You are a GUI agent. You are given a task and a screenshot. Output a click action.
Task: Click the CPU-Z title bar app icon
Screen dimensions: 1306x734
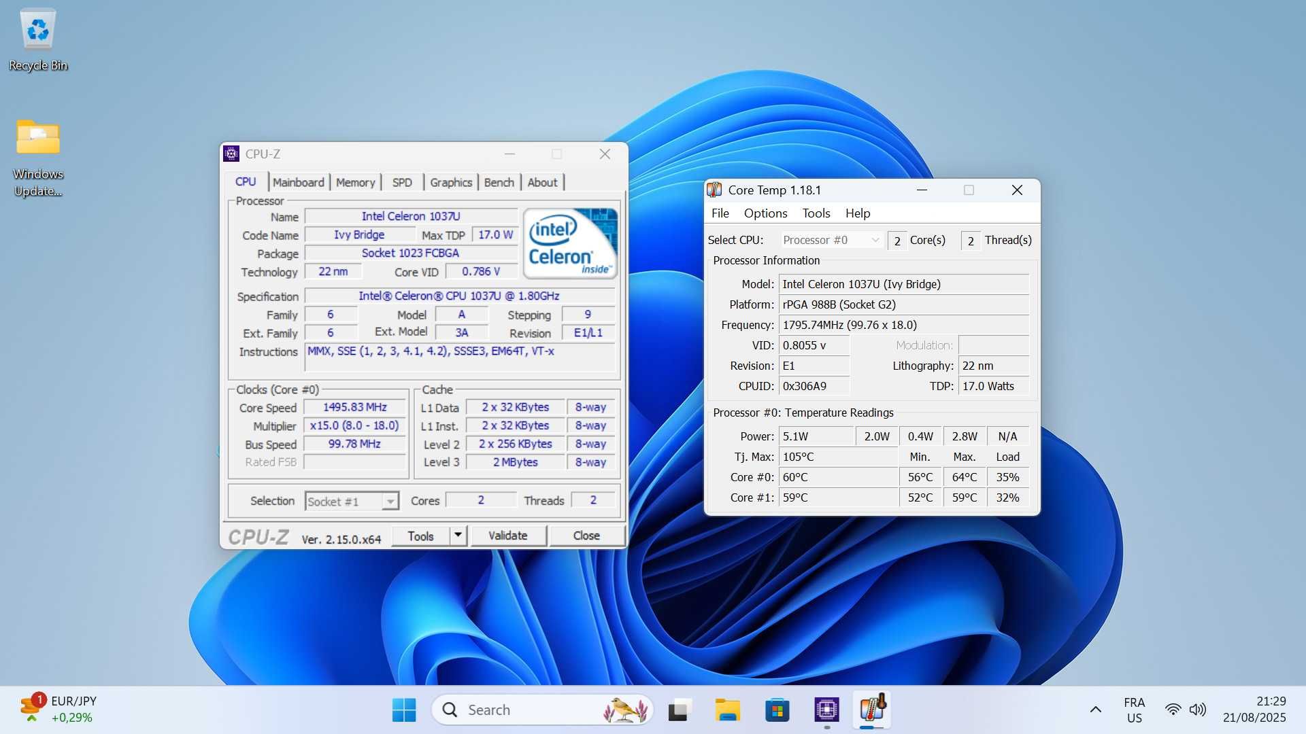(231, 154)
